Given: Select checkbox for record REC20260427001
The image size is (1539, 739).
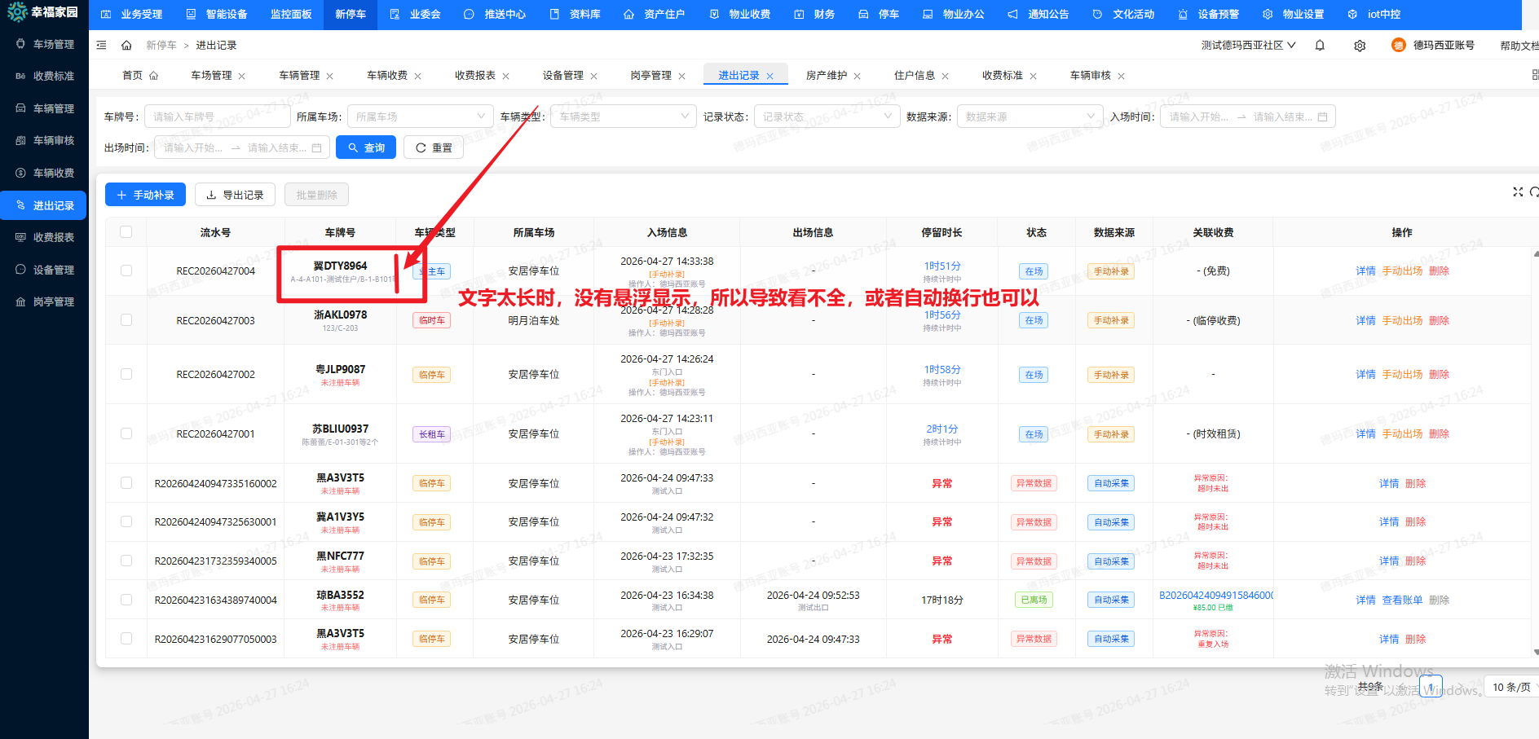Looking at the screenshot, I should coord(126,433).
